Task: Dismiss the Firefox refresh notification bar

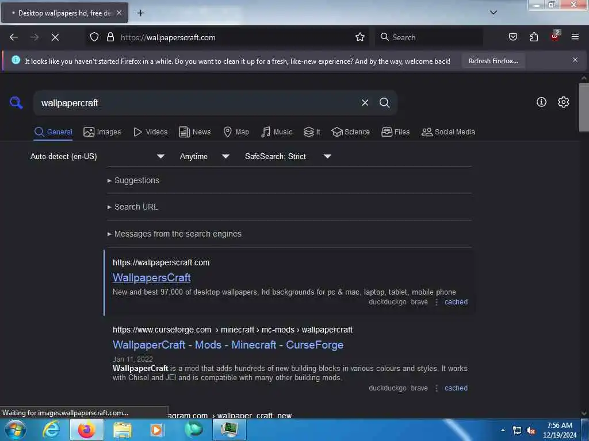Action: point(575,60)
